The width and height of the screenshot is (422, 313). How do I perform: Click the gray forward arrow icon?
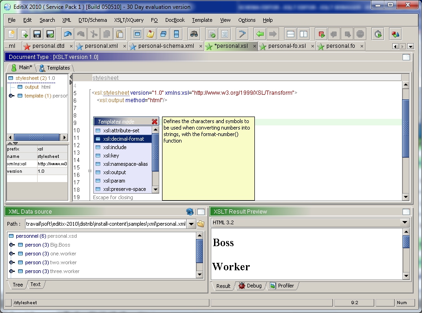[x=273, y=34]
